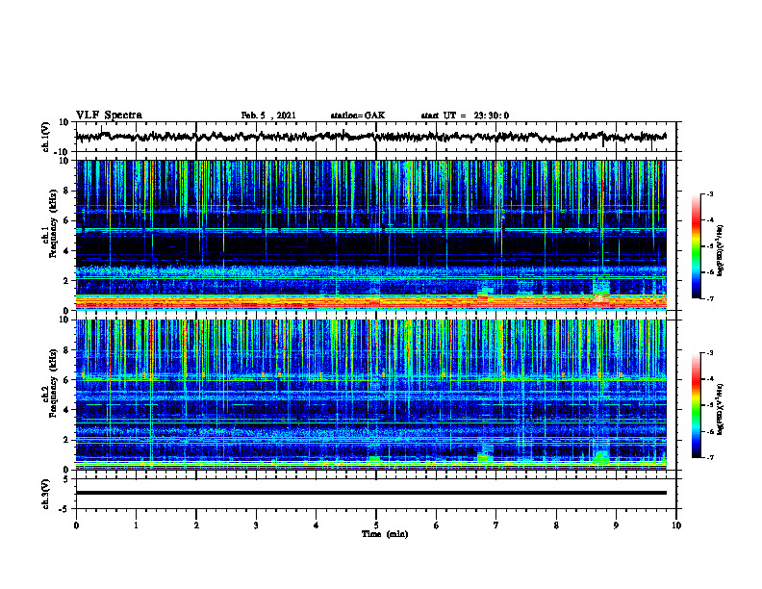Click time axis tick label "5"
The image size is (762, 589).
pos(376,525)
